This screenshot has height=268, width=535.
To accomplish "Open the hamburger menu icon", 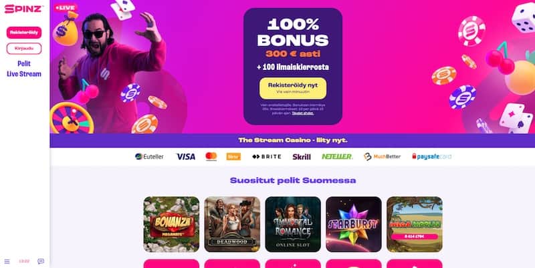I will click(7, 261).
